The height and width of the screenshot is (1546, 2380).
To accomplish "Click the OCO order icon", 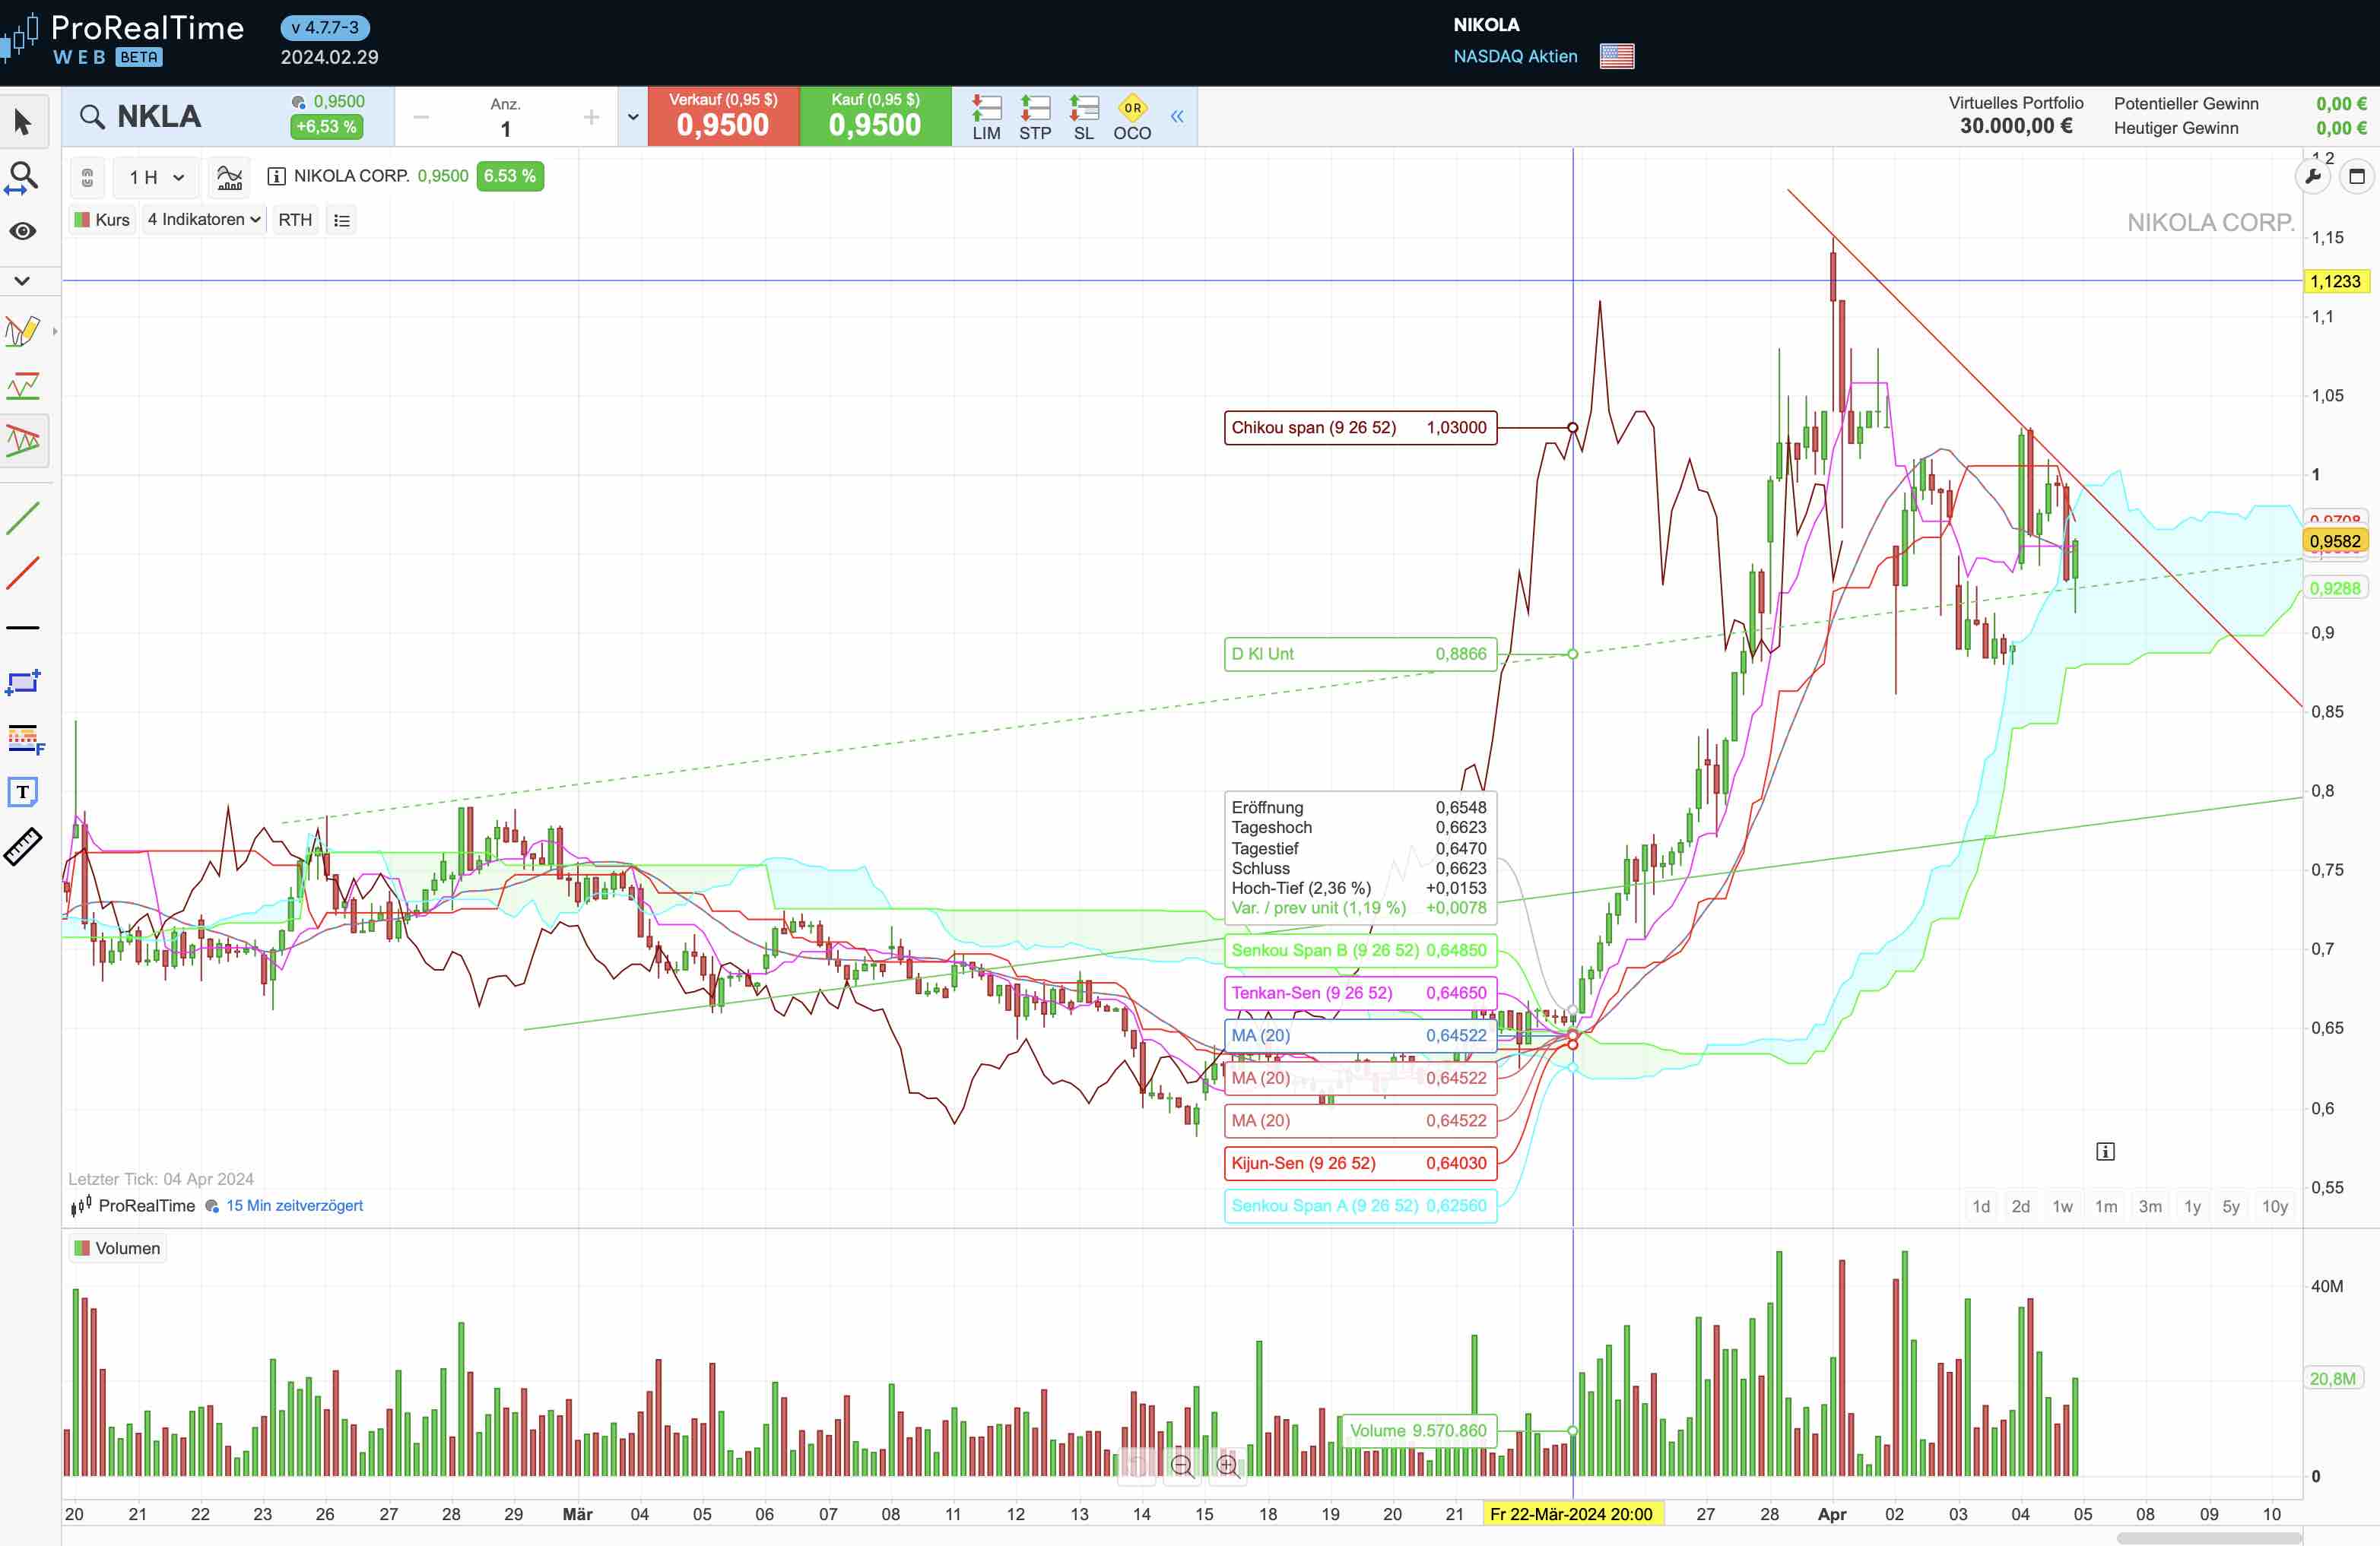I will [x=1132, y=117].
